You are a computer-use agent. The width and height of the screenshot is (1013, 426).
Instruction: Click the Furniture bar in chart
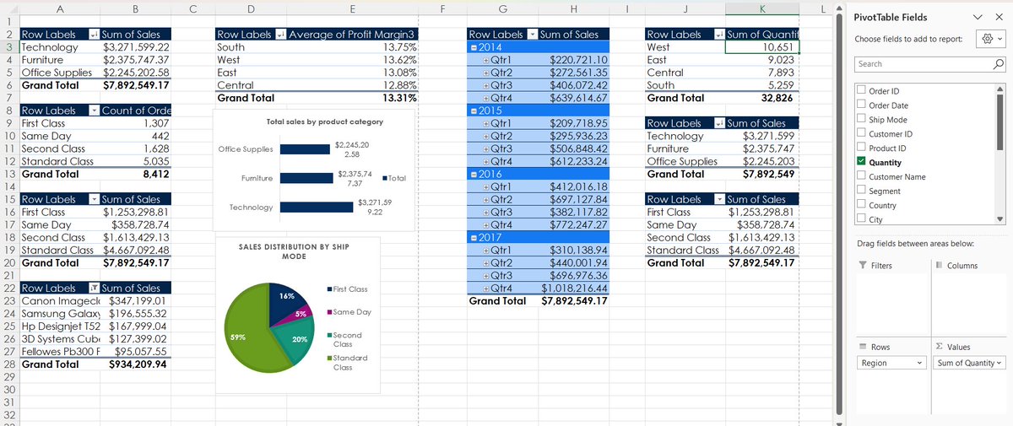click(x=306, y=178)
